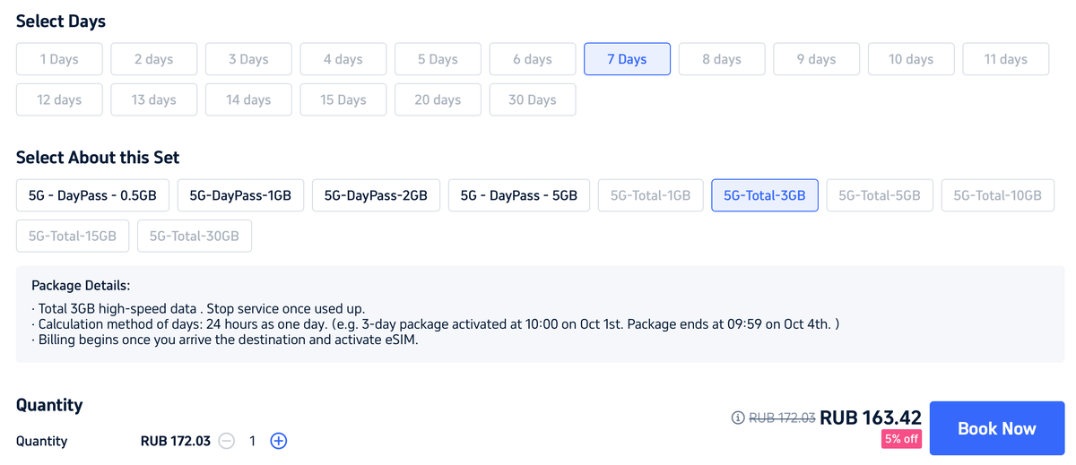Screen dimensions: 1076x465
Task: Choose the 5G-DayPass-1GB package
Action: pos(240,195)
